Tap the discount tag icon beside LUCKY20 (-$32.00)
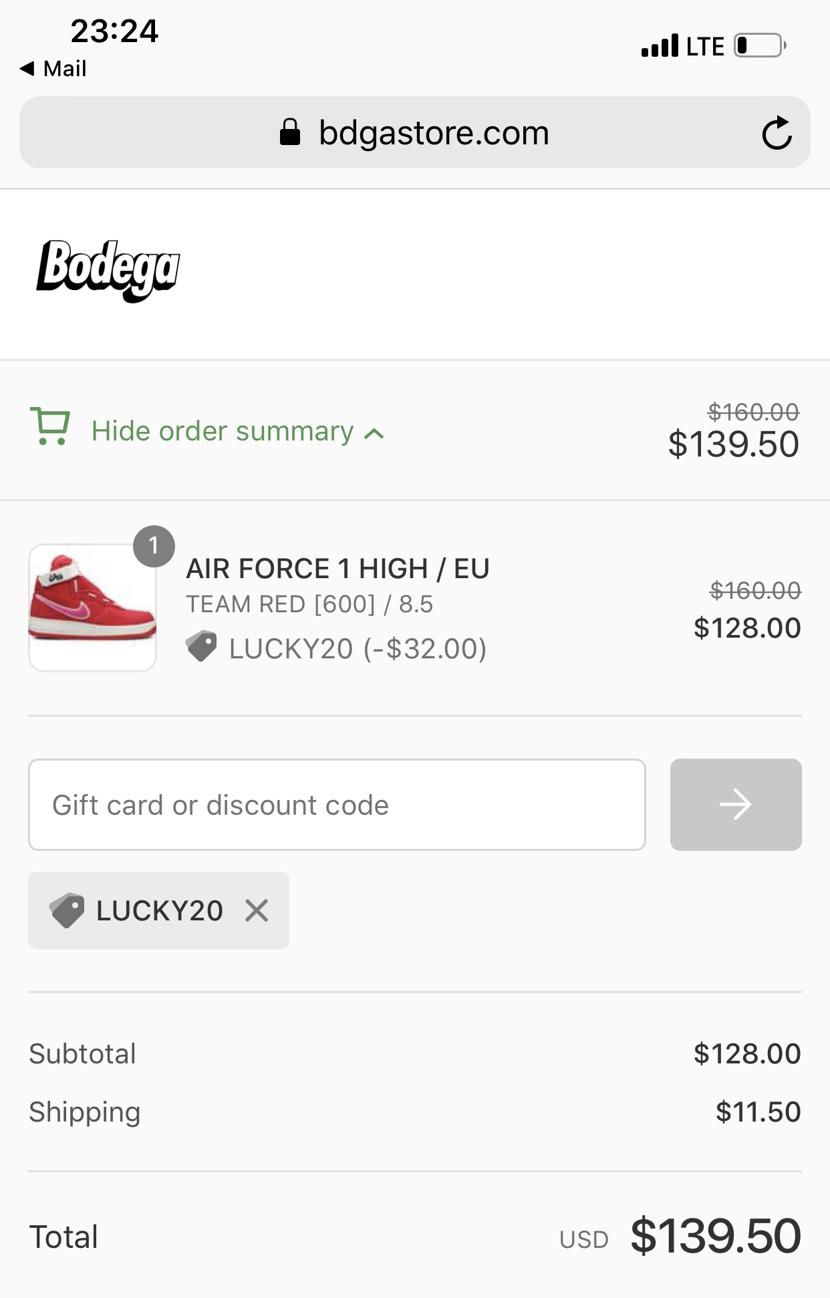830x1298 pixels. tap(201, 646)
